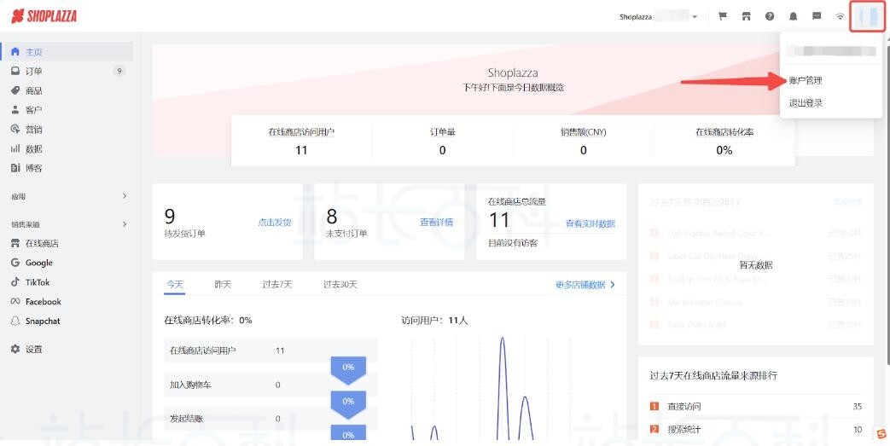Open the 主页 home sidebar item
Viewport: 890px width, 446px height.
click(67, 52)
